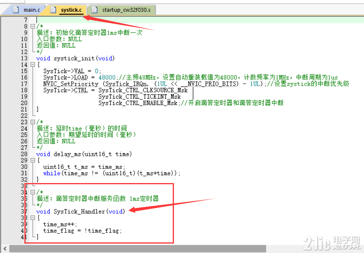
Task: Click the startup_cw32f030.s tab file icon
Action: click(x=94, y=10)
